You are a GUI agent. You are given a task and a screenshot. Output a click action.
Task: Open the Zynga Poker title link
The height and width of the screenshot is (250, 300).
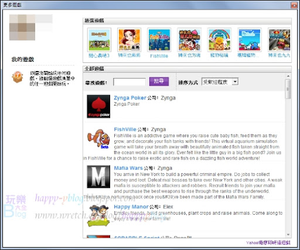point(130,98)
